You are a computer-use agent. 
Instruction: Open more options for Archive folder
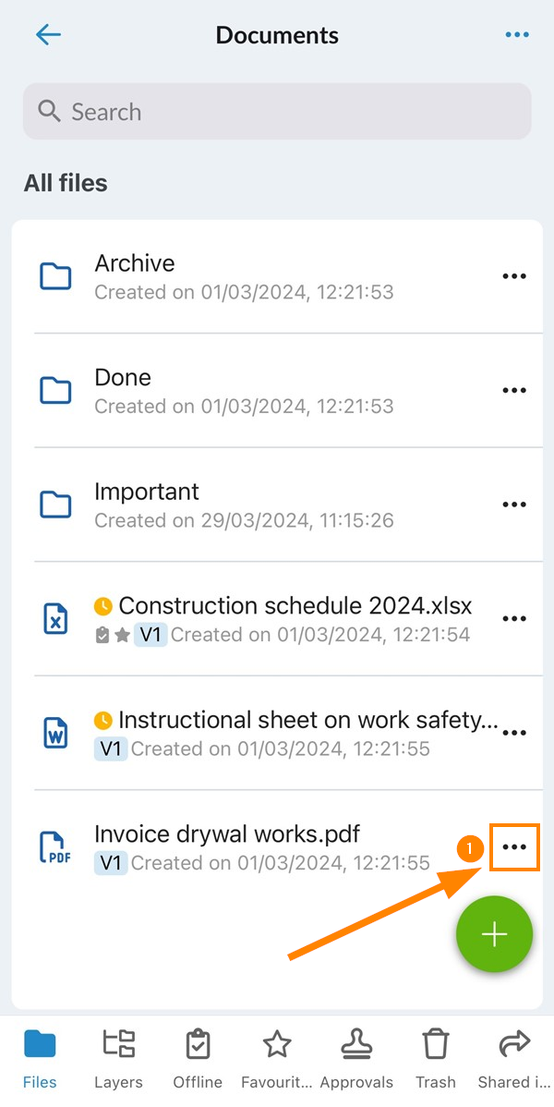point(513,276)
